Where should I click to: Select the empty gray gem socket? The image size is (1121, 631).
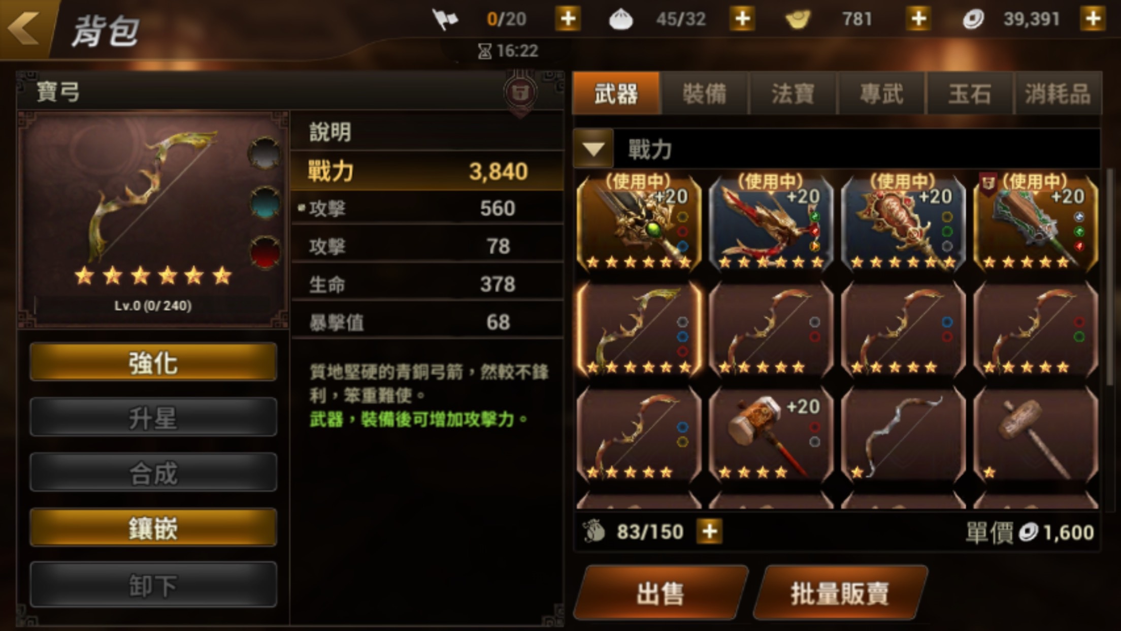[x=264, y=153]
